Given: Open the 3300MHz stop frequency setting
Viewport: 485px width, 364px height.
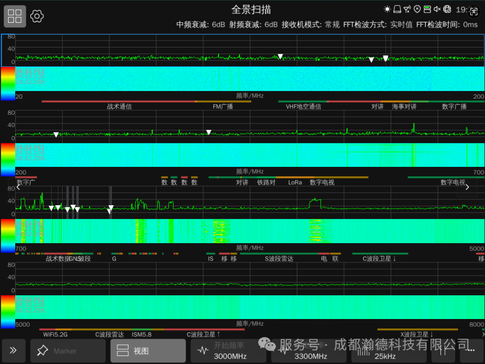Looking at the screenshot, I should click(308, 351).
